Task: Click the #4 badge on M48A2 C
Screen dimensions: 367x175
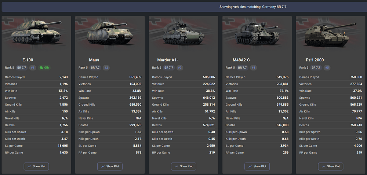Action: click(253, 68)
